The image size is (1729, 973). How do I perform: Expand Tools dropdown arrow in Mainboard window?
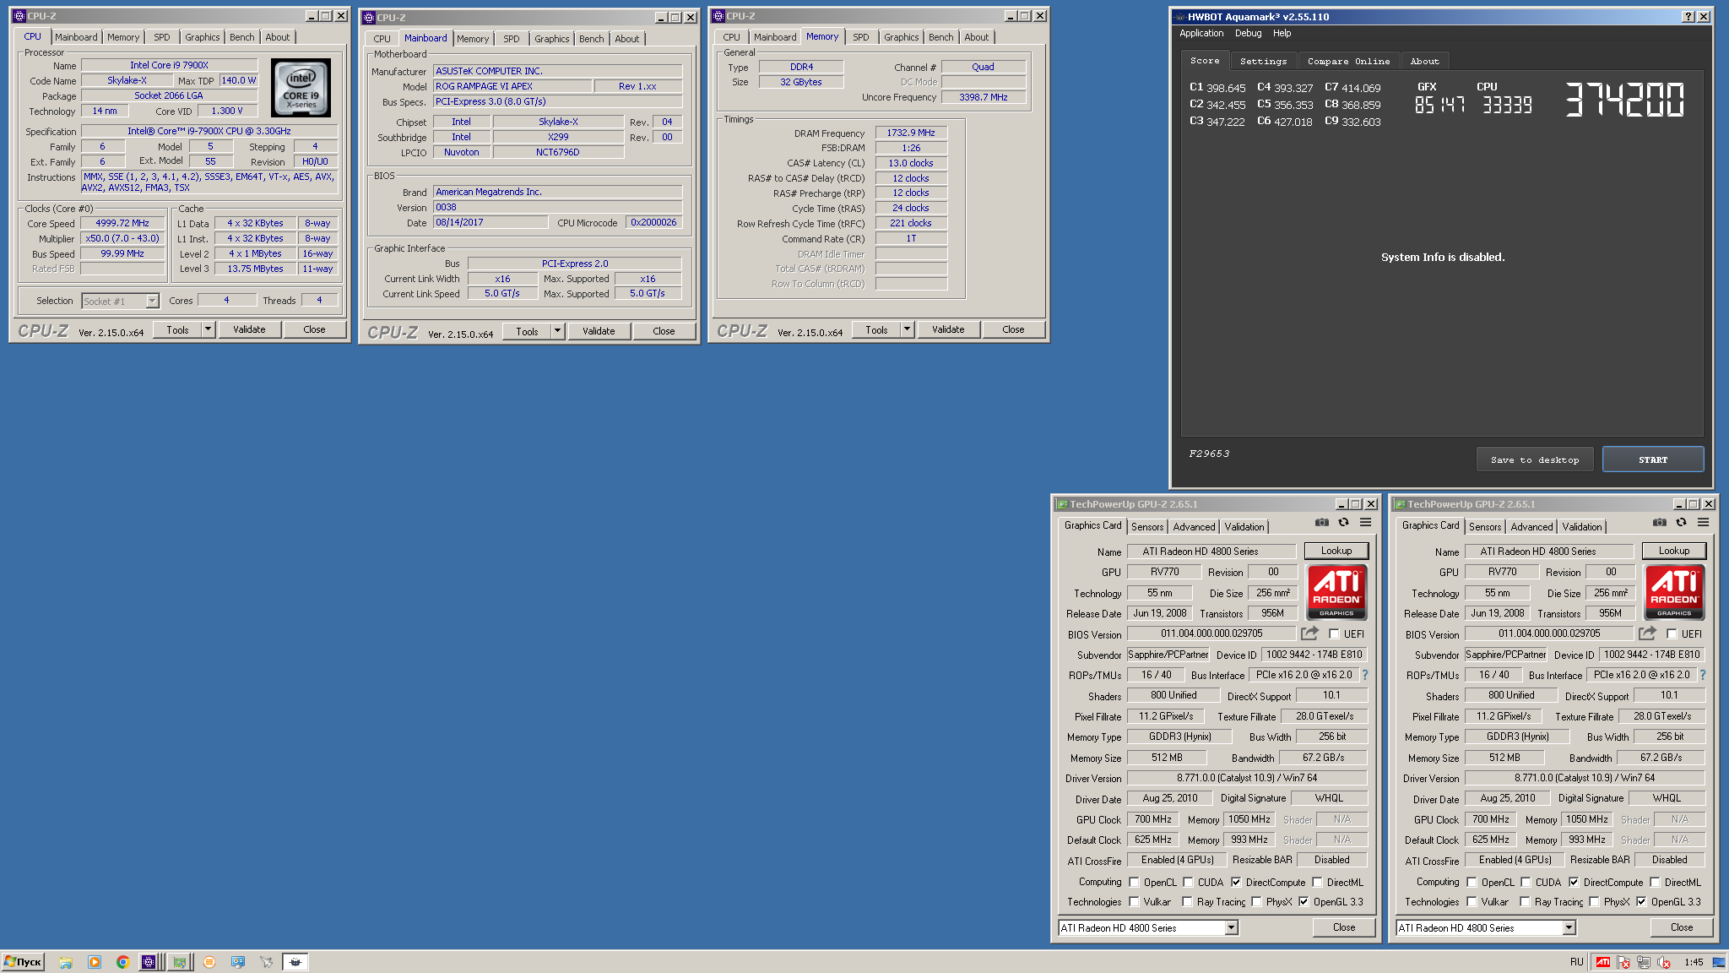pyautogui.click(x=557, y=331)
